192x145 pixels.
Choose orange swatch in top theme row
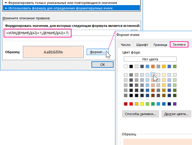(x=153, y=66)
